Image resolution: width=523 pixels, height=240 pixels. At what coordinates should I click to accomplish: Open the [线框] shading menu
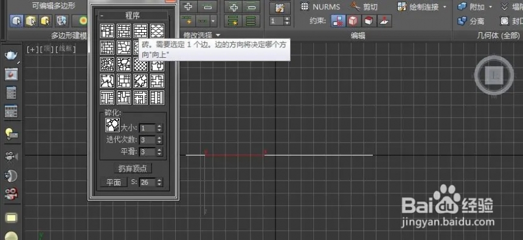66,50
